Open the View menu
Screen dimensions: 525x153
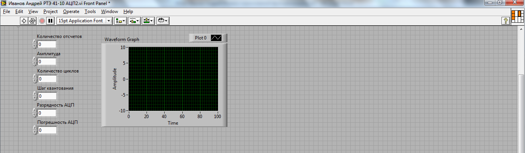pos(33,12)
